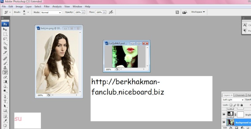The width and height of the screenshot is (251, 129).
Task: Open the Layer menu
Action: (29, 7)
